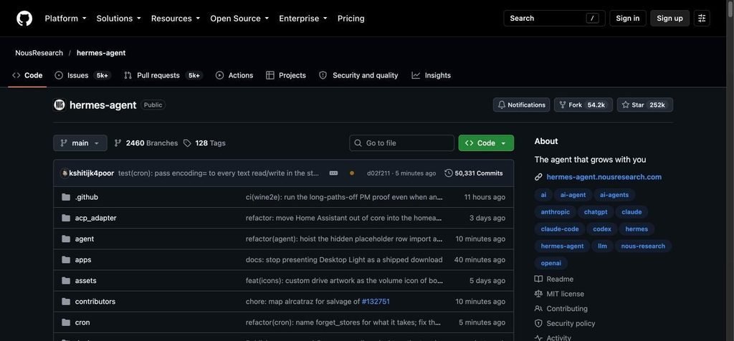This screenshot has height=341, width=734.
Task: Switch to the Actions tab
Action: pos(234,75)
